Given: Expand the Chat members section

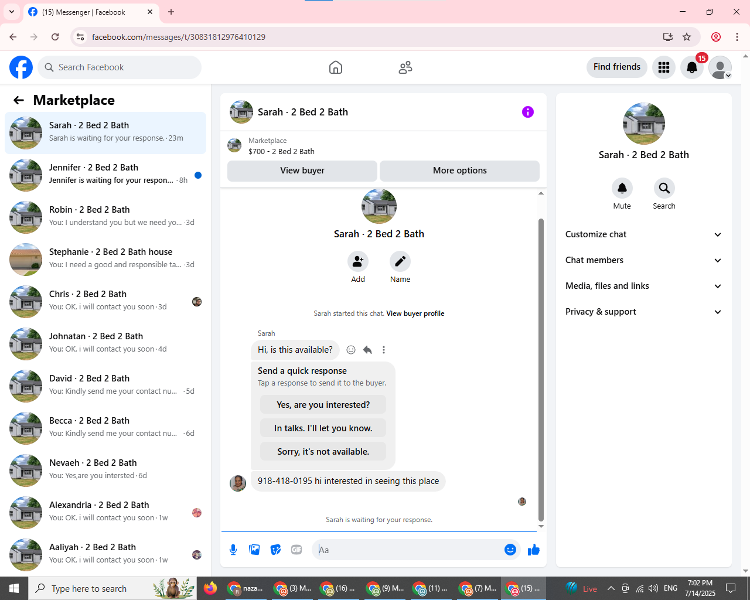Looking at the screenshot, I should [644, 260].
